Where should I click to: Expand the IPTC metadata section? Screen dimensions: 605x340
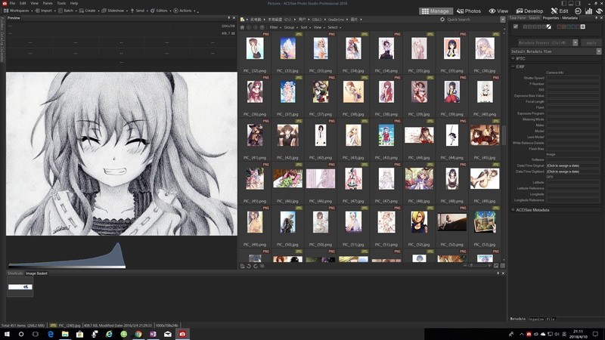(x=520, y=58)
